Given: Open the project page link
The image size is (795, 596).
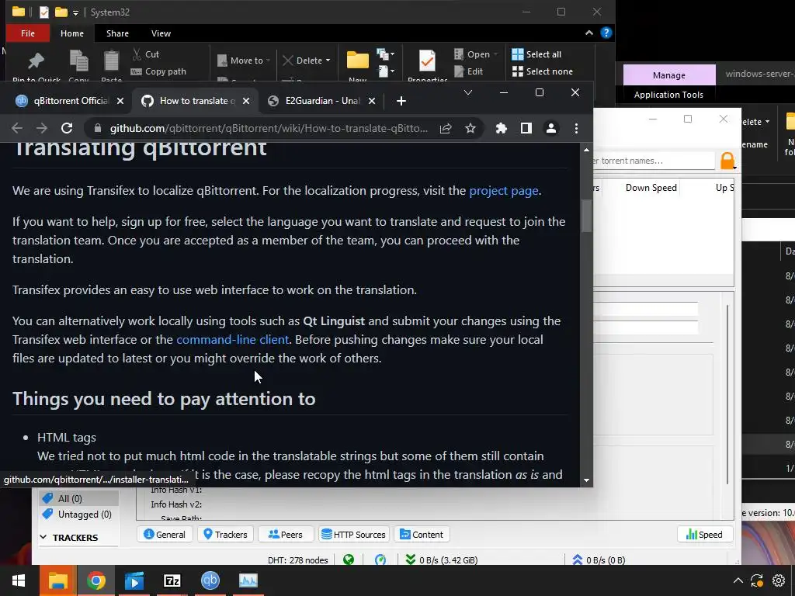Looking at the screenshot, I should pyautogui.click(x=503, y=191).
